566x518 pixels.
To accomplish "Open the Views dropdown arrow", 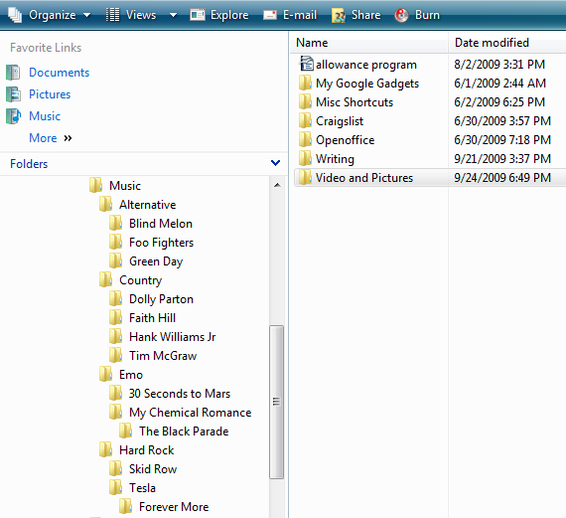I will click(x=173, y=15).
